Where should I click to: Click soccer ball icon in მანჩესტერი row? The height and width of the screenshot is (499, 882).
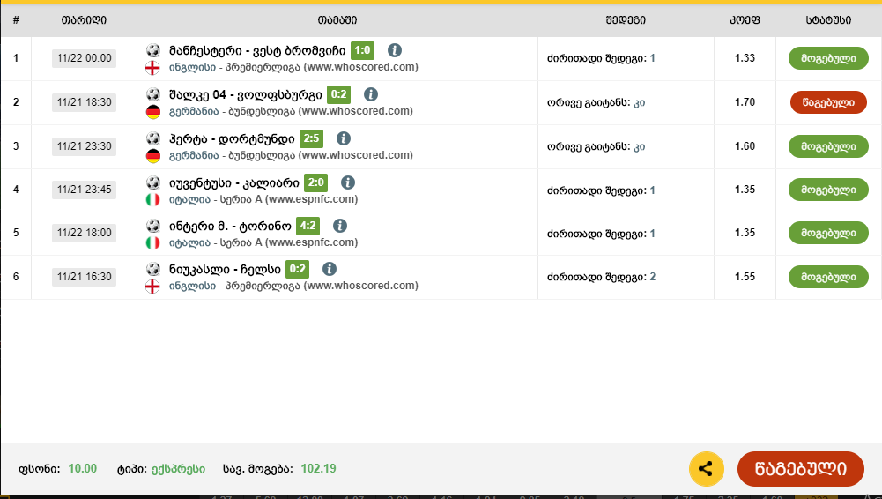153,50
